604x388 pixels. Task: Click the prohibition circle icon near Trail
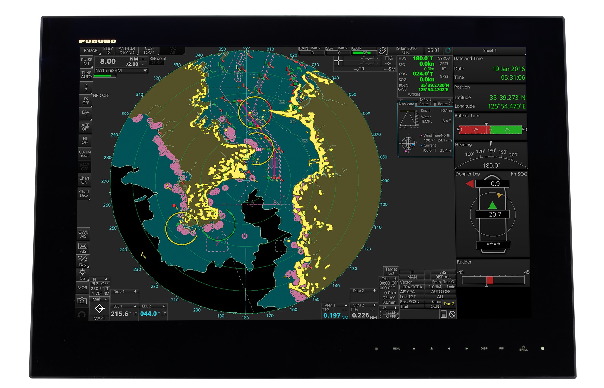pos(452,314)
